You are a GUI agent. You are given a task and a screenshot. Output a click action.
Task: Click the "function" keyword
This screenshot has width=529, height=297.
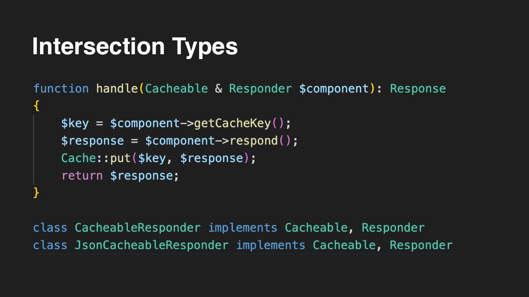(x=61, y=89)
